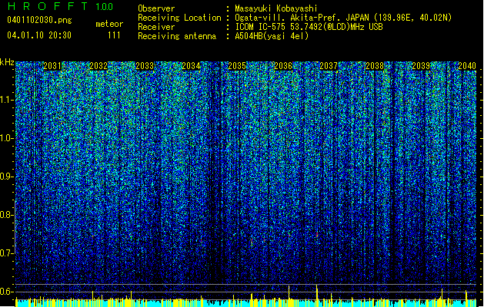Click antenna value A504HB(yagi 4el)
Image resolution: width=484 pixels, height=307 pixels.
pyautogui.click(x=272, y=36)
